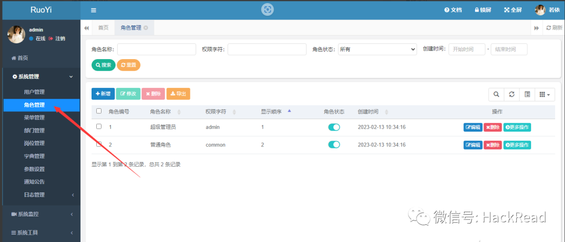Image resolution: width=565 pixels, height=242 pixels.
Task: Click the RuoYi logo title
Action: (x=41, y=10)
